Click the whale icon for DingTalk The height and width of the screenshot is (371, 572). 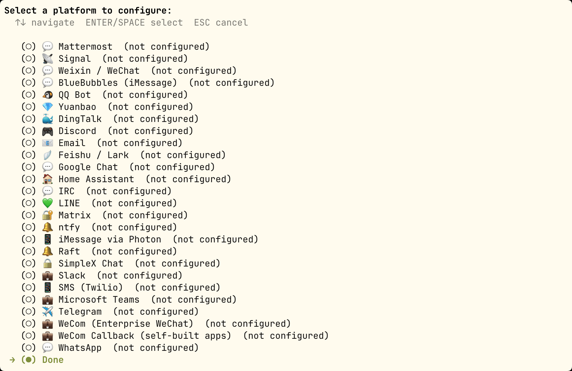click(48, 119)
